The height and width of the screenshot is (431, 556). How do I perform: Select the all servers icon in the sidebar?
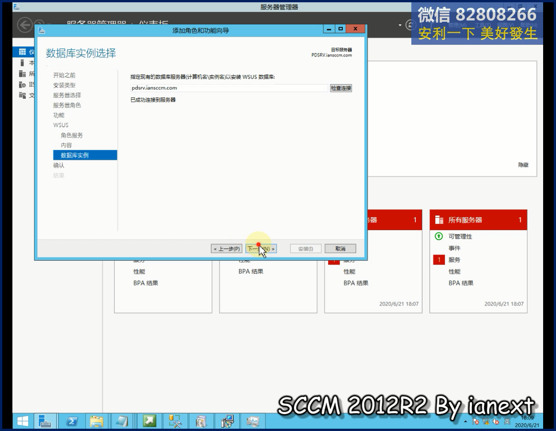[x=22, y=74]
